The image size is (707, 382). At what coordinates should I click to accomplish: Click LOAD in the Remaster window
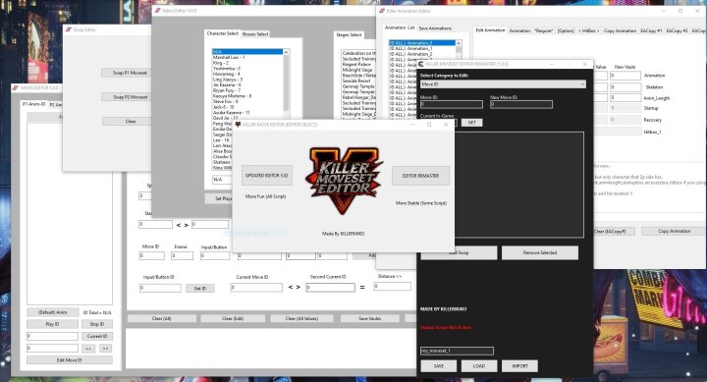click(479, 365)
